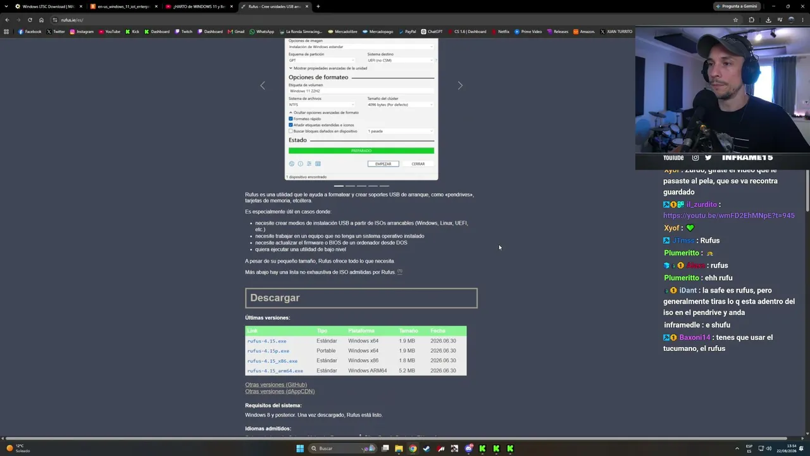Viewport: 810px width, 456px height.
Task: Open the youtu.be link in chat
Action: pyautogui.click(x=729, y=215)
